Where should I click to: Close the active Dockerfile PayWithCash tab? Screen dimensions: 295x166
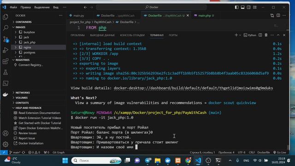188,15
